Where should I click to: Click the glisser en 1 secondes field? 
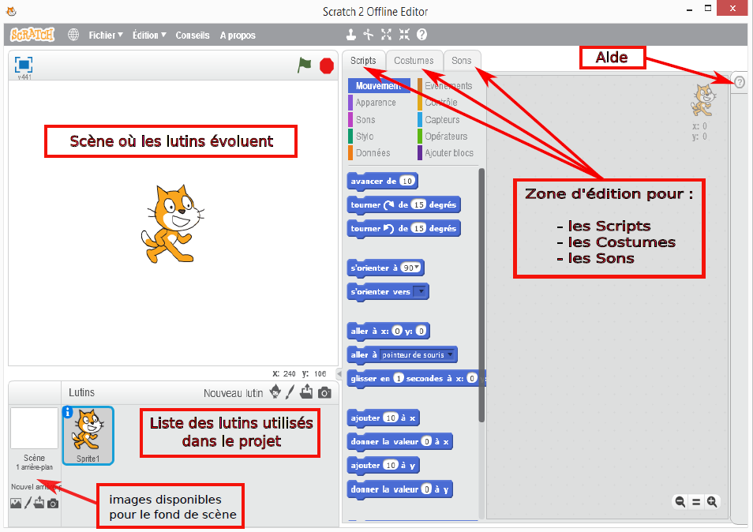[398, 378]
